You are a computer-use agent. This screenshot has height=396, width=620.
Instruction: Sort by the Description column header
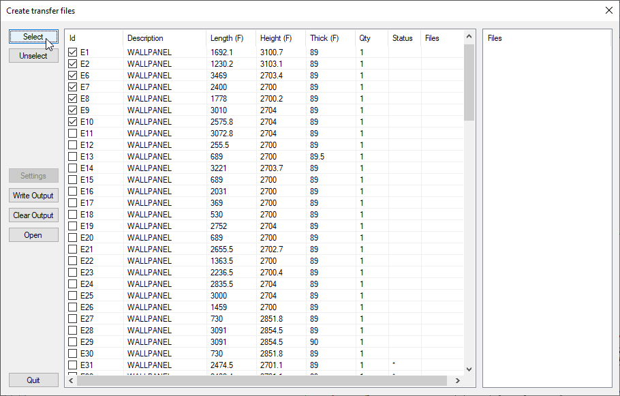tap(164, 38)
